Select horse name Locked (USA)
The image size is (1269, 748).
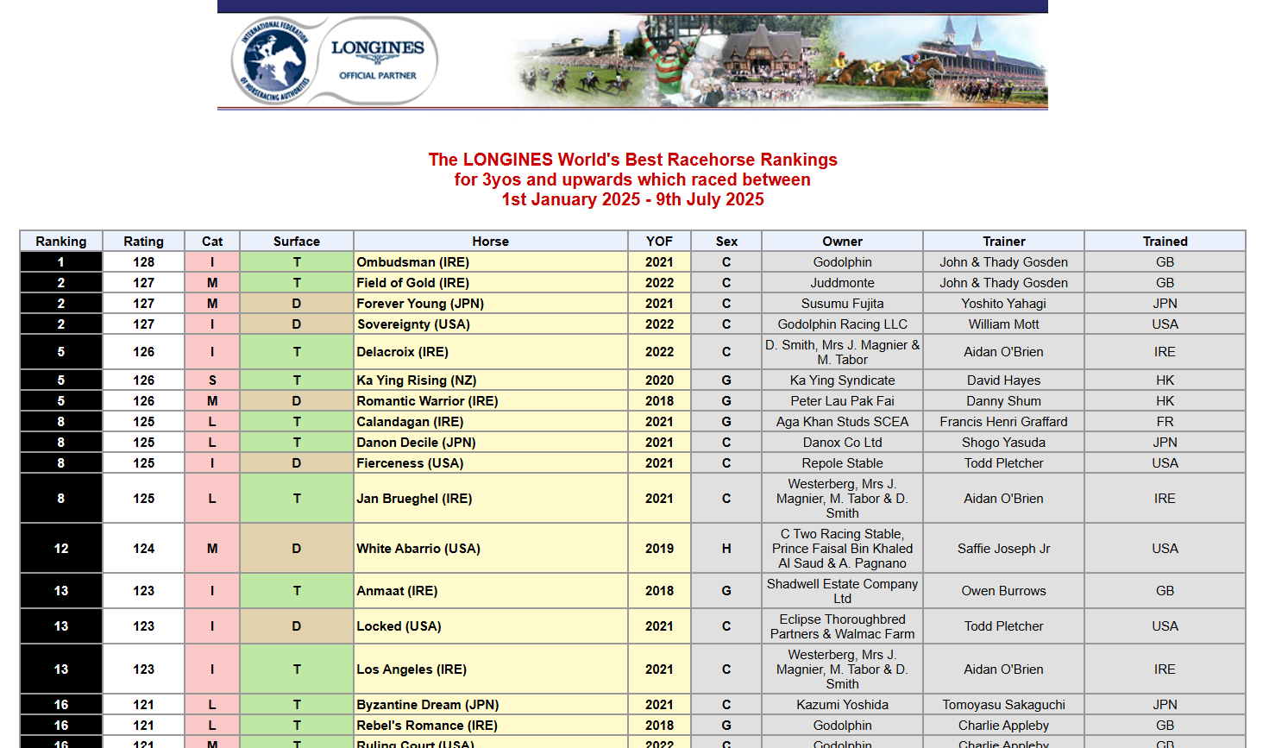pyautogui.click(x=399, y=626)
